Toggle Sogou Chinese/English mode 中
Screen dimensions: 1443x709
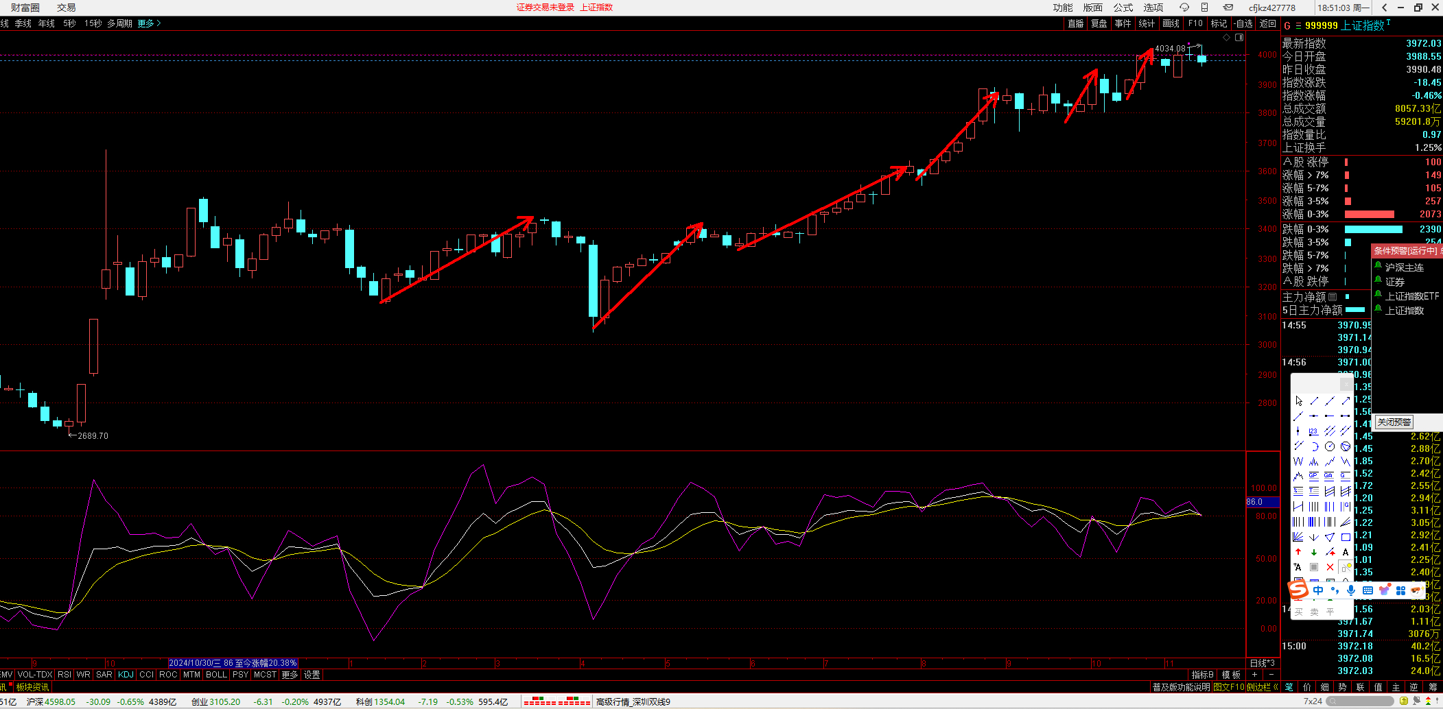click(x=1318, y=590)
